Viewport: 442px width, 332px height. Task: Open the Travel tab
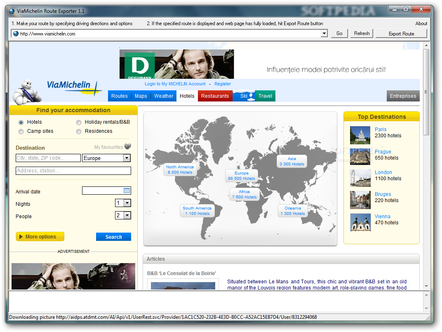(265, 96)
